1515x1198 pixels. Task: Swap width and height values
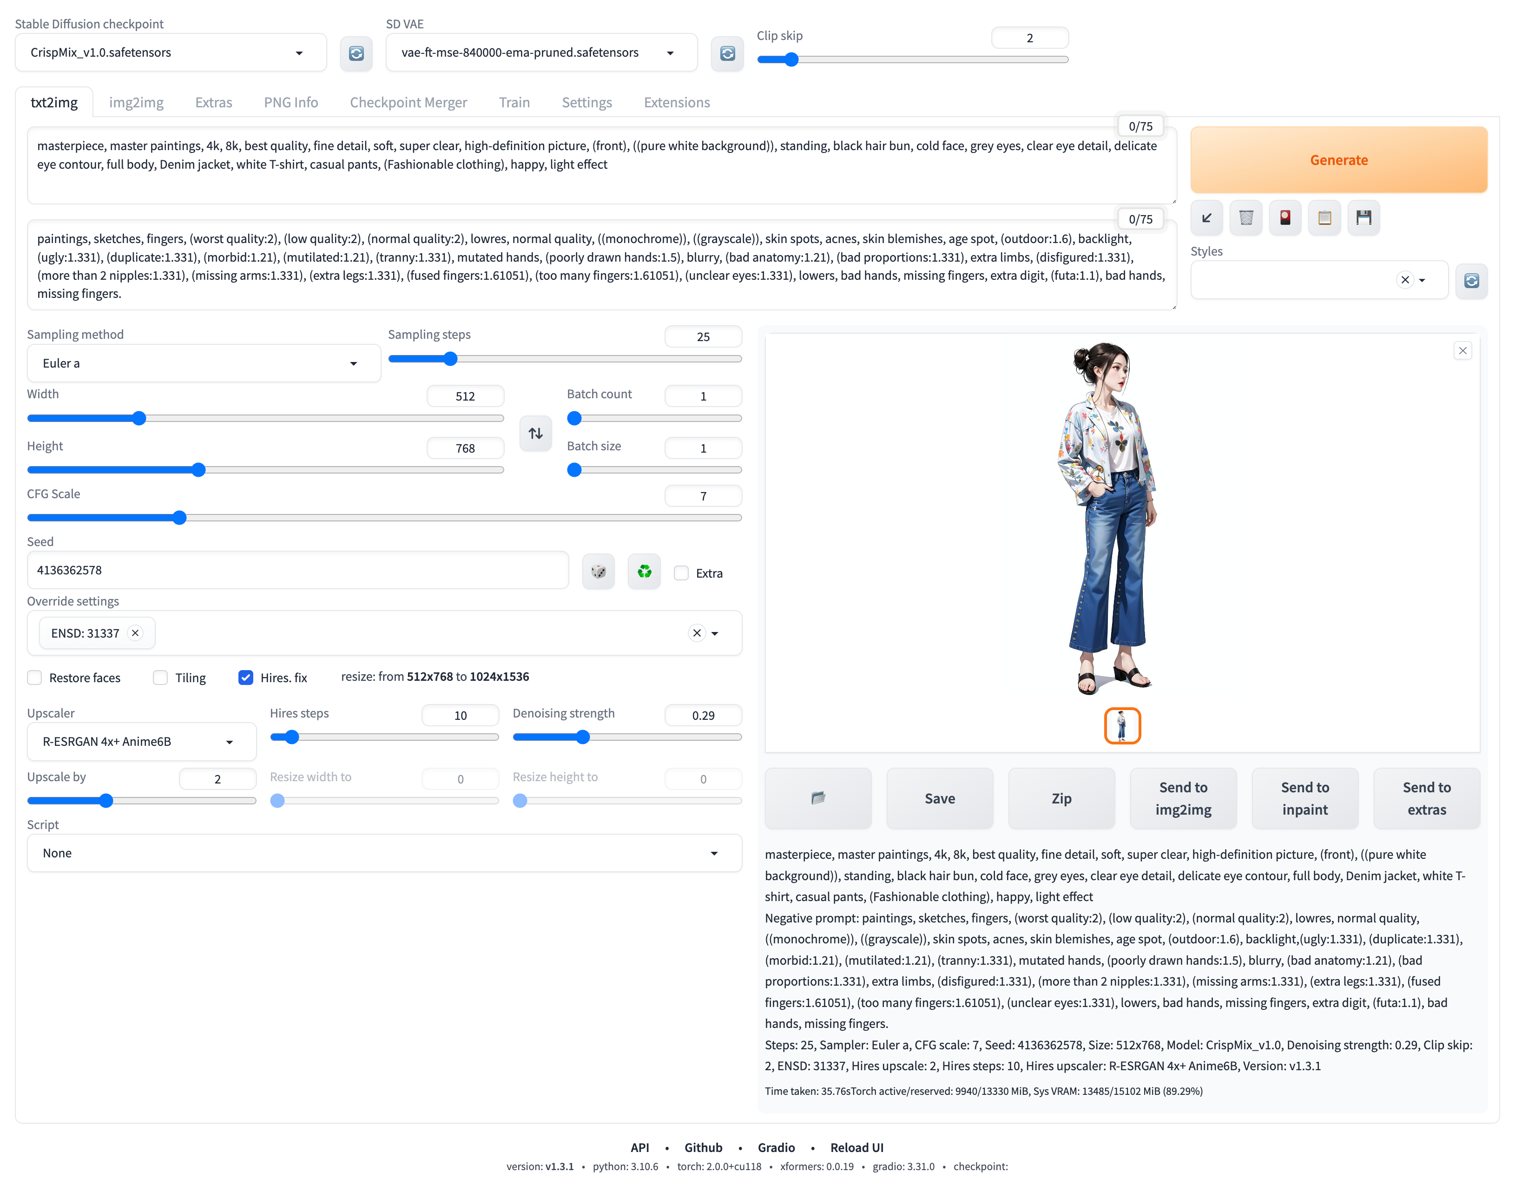click(x=535, y=433)
